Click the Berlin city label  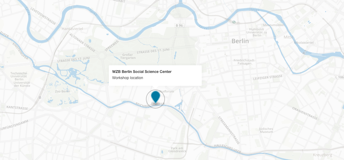240,41
